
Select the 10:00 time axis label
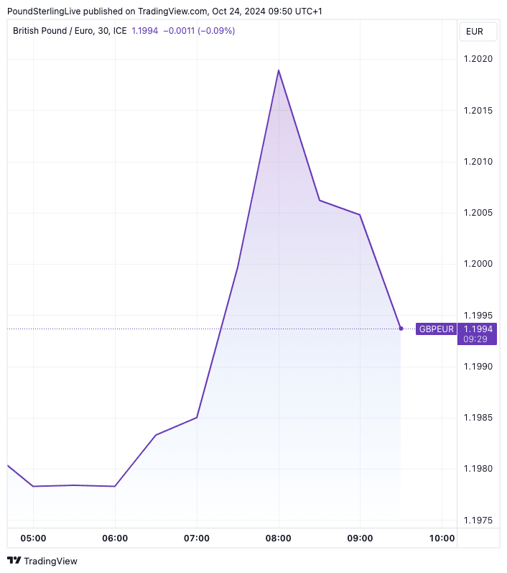442,538
